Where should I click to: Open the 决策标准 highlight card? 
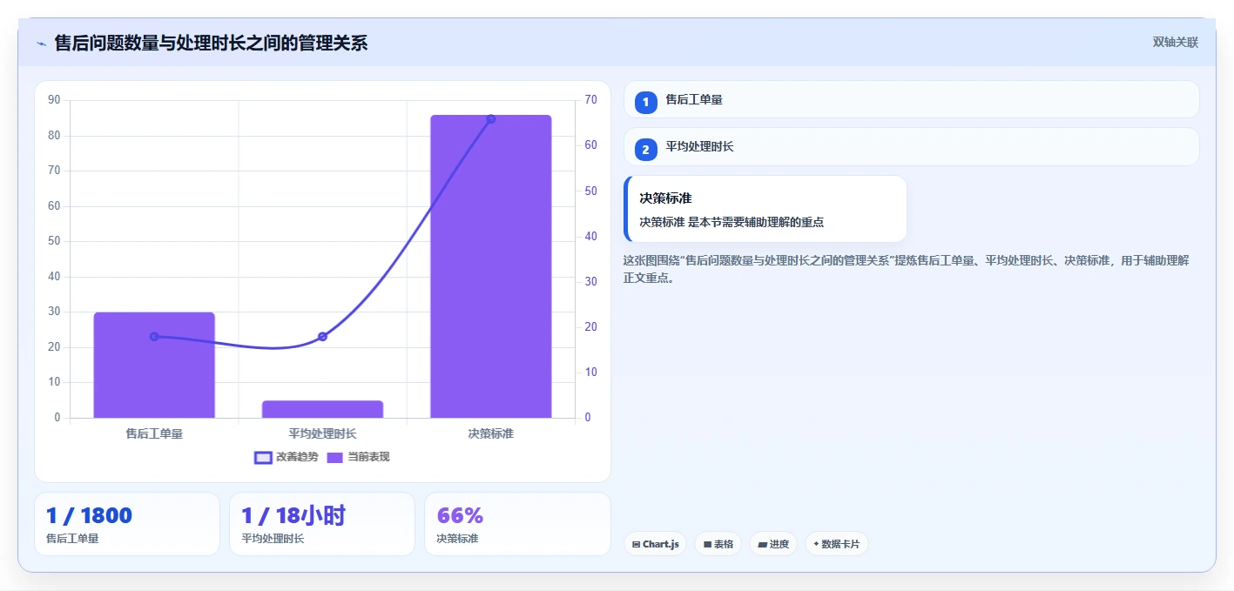coord(765,209)
